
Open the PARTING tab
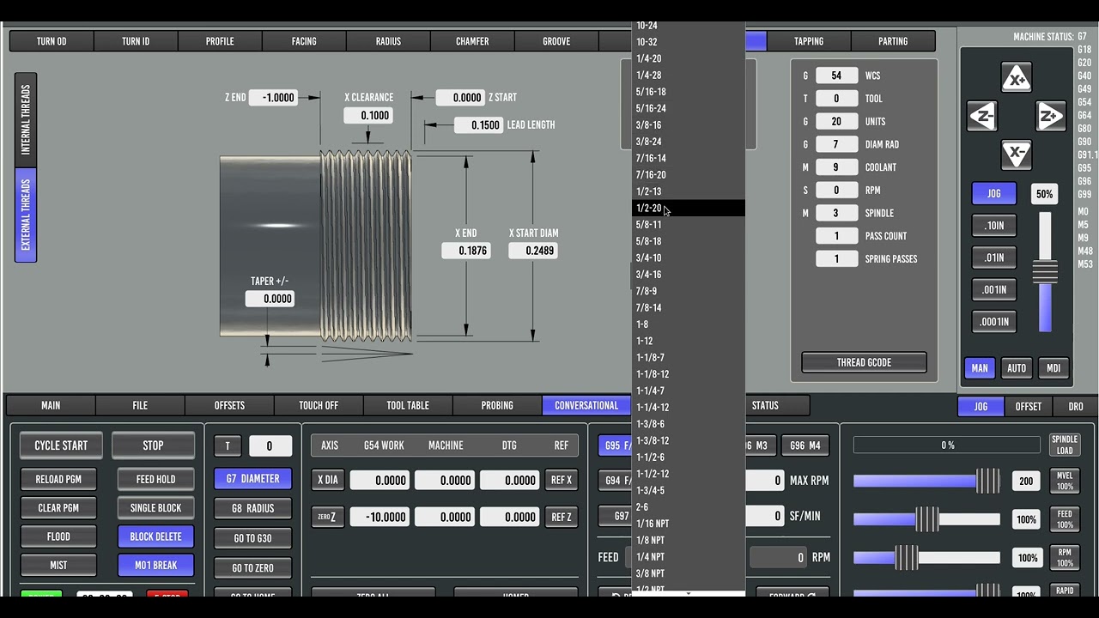(893, 41)
